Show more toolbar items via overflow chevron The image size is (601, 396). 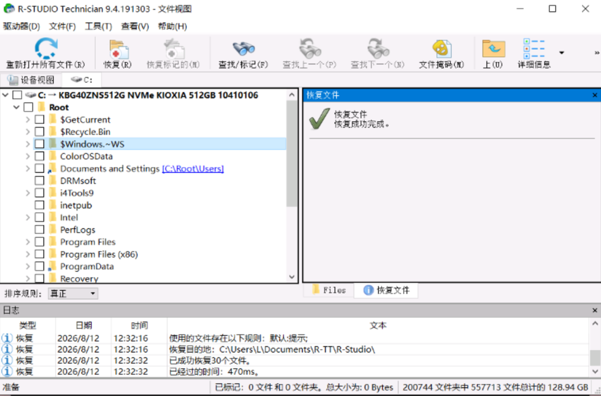(597, 53)
